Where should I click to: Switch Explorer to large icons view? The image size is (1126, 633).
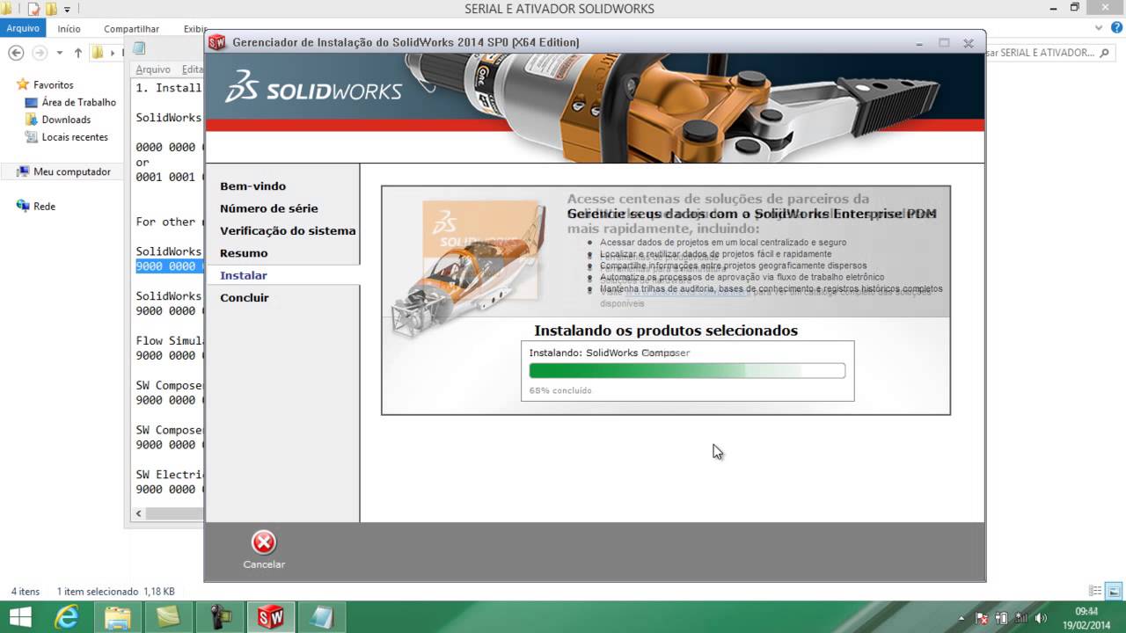point(1114,592)
